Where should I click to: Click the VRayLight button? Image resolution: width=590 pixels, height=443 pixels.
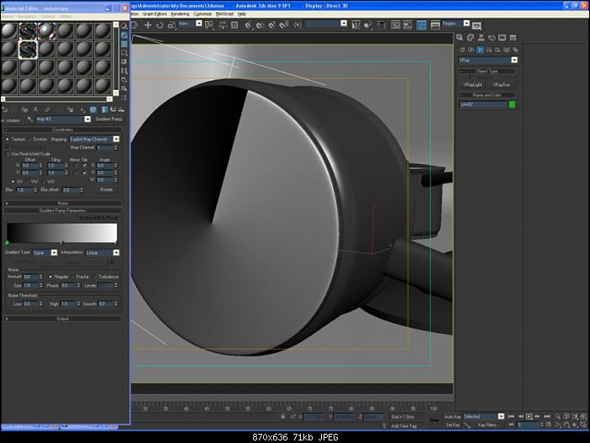click(471, 85)
